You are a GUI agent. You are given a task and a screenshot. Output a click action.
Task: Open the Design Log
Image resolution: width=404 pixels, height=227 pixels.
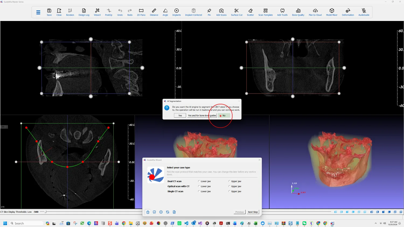click(84, 12)
